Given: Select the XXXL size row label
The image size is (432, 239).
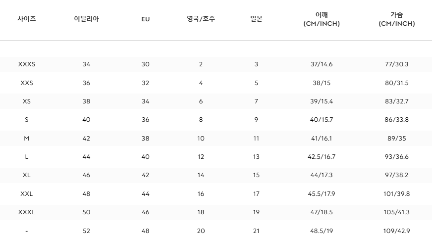Looking at the screenshot, I should point(27,212).
